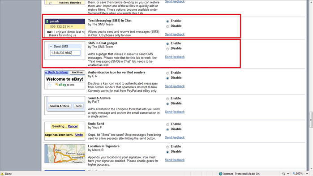
Task: Click the 'SMS in Chat gadget' title
Action: [x=103, y=43]
